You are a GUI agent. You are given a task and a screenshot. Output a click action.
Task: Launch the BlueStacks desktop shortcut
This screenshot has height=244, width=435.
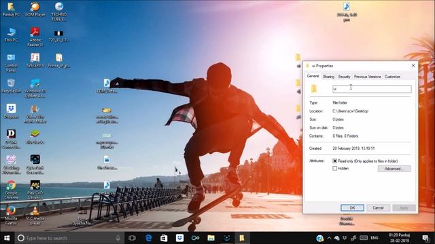click(x=35, y=137)
